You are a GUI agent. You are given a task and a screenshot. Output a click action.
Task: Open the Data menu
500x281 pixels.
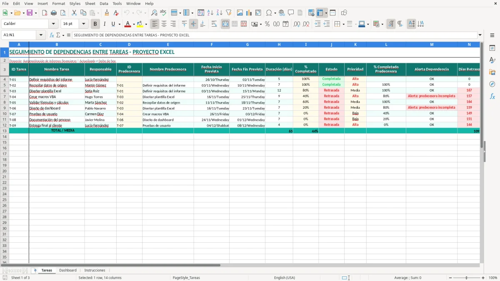pos(104,3)
